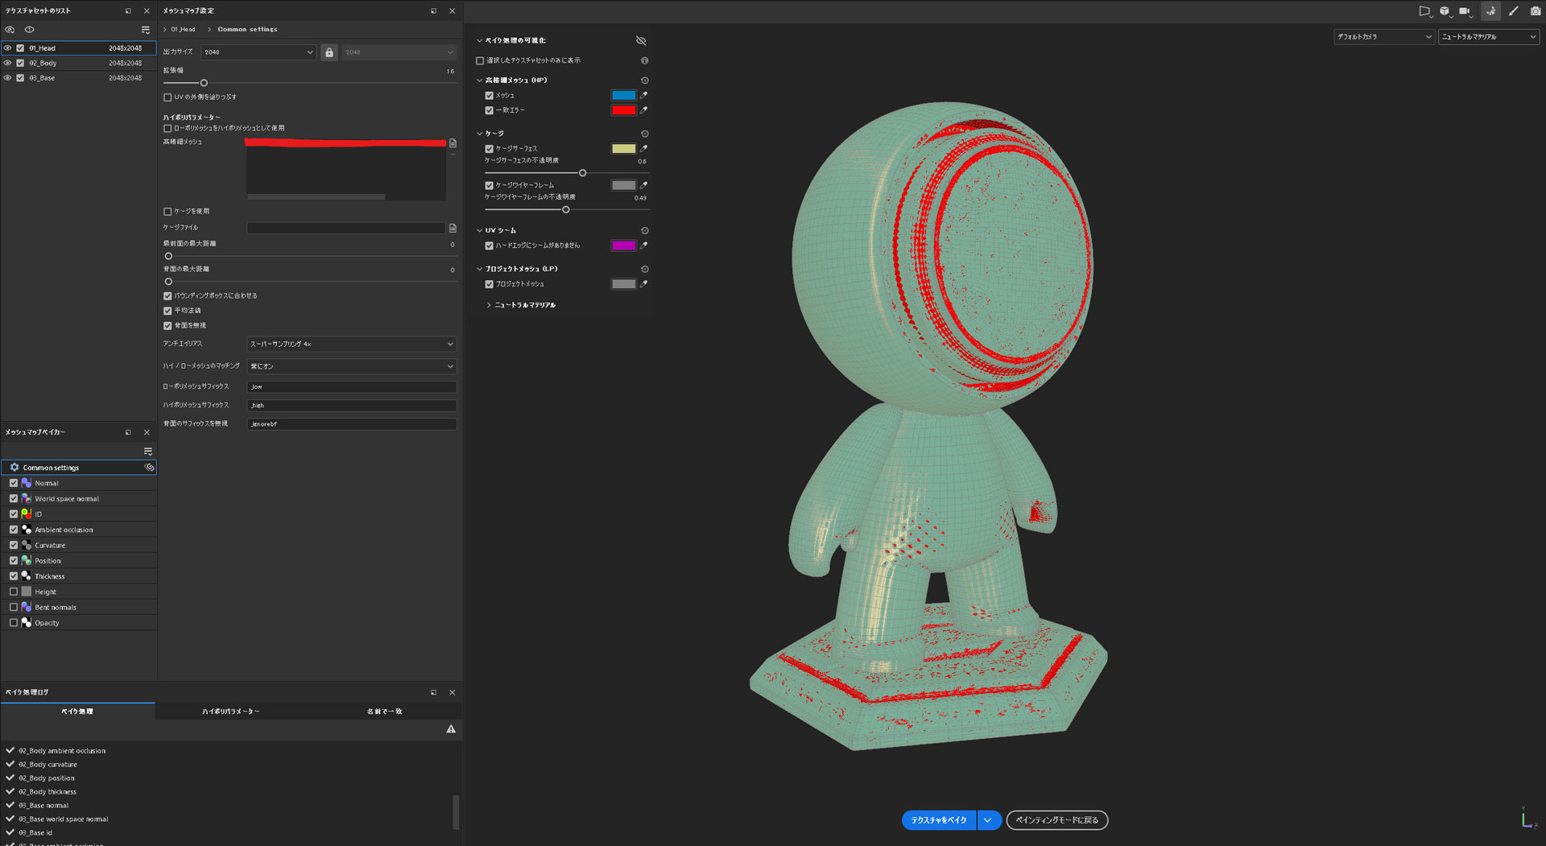Viewport: 1546px width, 846px height.
Task: Browse for a high-definition mesh file
Action: 453,143
